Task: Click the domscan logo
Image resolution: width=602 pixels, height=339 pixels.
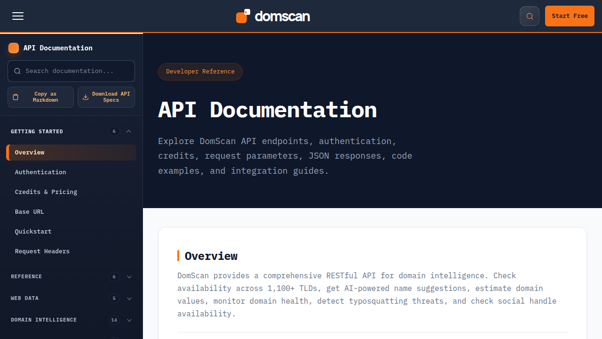Action: click(273, 16)
